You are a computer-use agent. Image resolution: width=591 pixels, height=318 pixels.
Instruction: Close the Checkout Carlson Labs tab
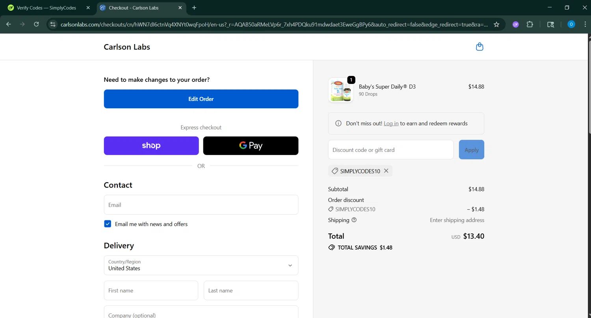(180, 8)
